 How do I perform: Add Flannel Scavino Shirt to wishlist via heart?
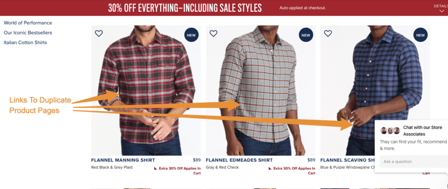tap(328, 33)
